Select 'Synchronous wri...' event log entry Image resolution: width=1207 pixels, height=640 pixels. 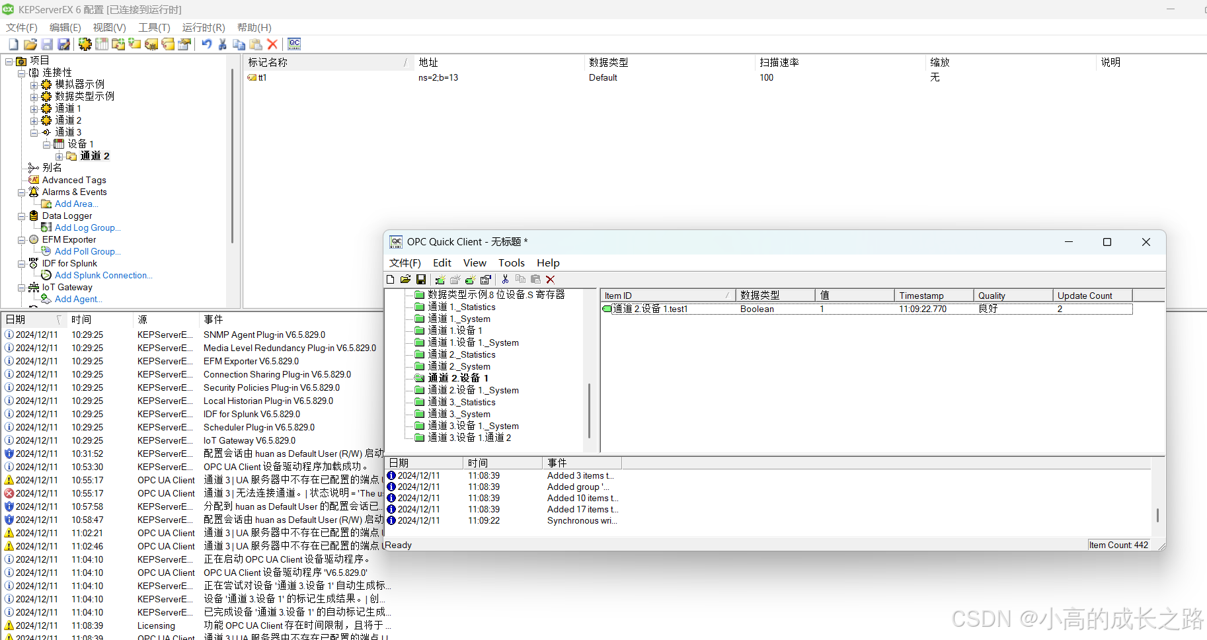582,521
